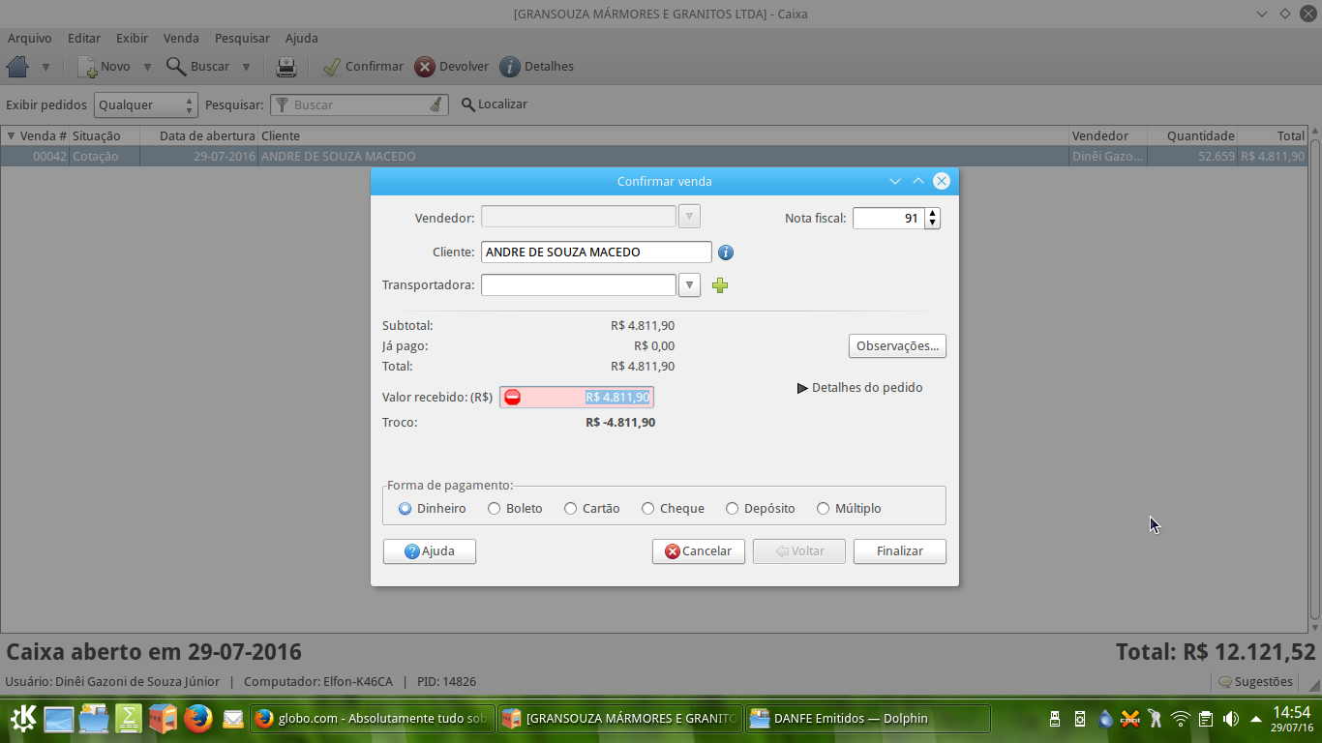Click Confirmar checkmark toolbar button
The height and width of the screenshot is (743, 1322).
point(363,67)
